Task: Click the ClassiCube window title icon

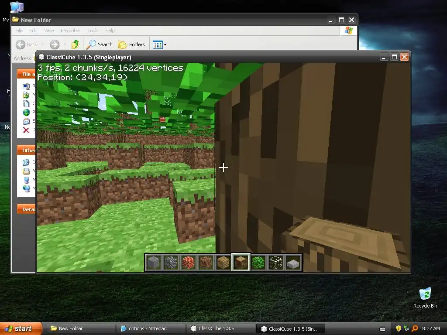Action: (41, 57)
